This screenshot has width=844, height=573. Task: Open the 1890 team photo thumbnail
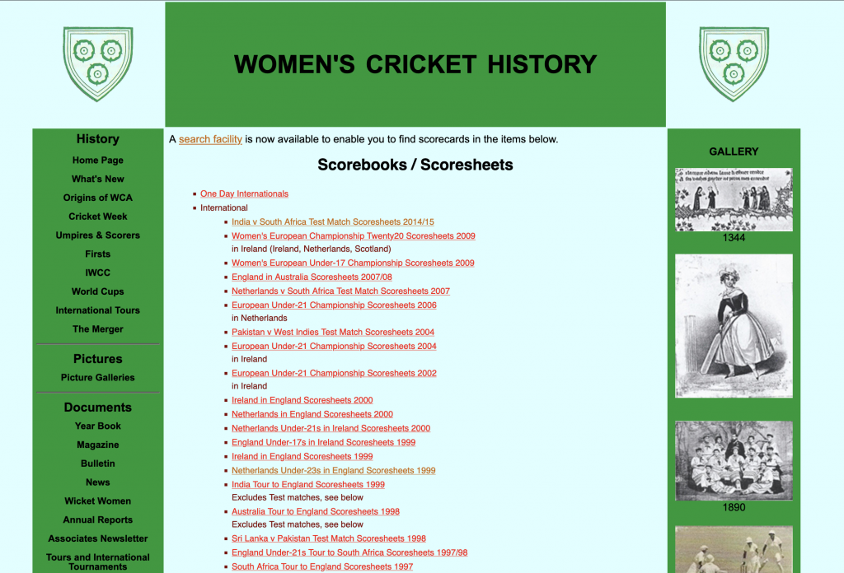pyautogui.click(x=734, y=460)
